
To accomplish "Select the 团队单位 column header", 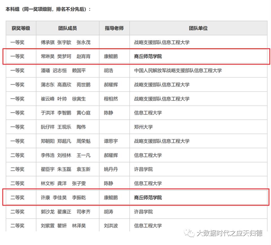I will coord(198,28).
